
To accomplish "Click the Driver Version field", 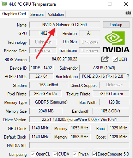I will pyautogui.click(x=79, y=119).
